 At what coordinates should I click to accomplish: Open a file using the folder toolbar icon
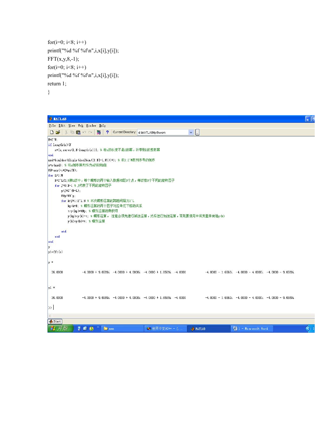tap(58, 133)
